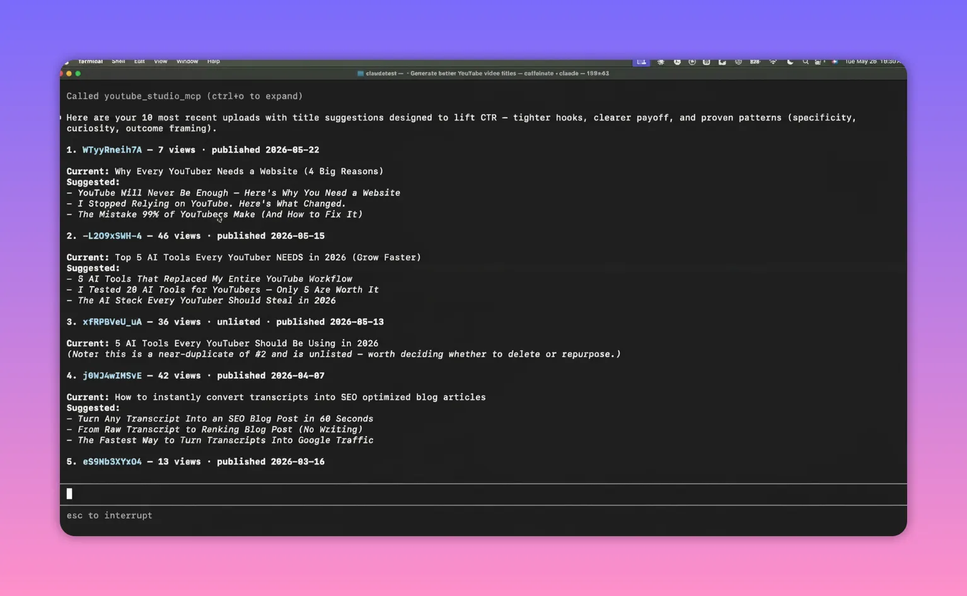
Task: Zoom the terminal window with green button
Action: pos(78,74)
